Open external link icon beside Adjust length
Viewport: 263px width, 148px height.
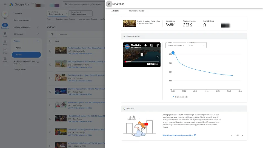tap(195, 135)
